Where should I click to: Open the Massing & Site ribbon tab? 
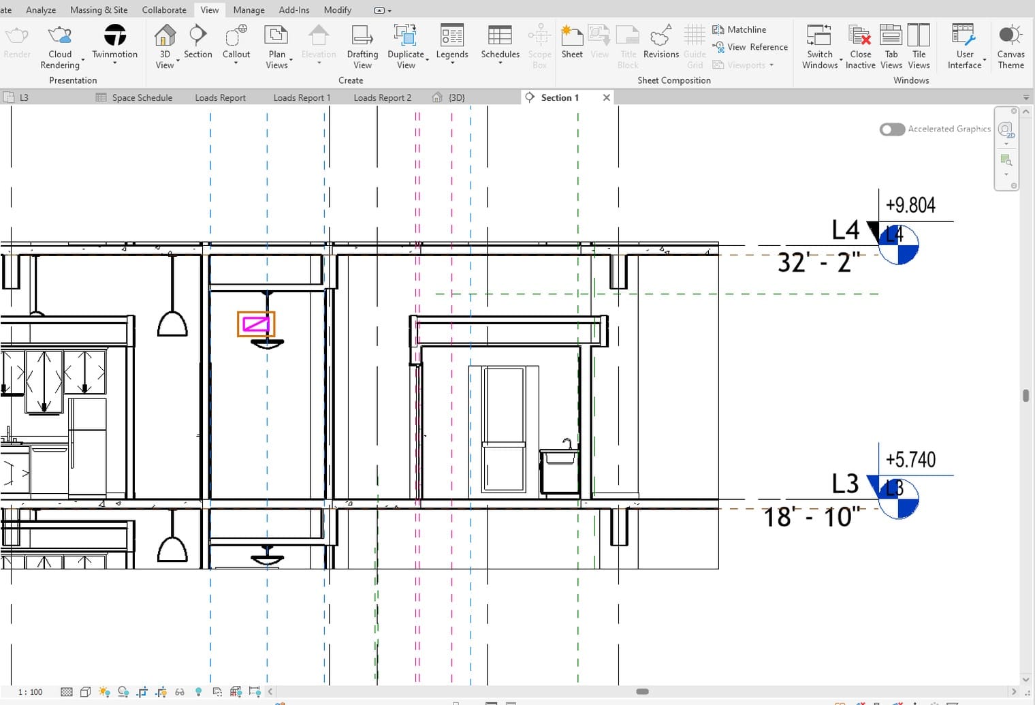99,10
